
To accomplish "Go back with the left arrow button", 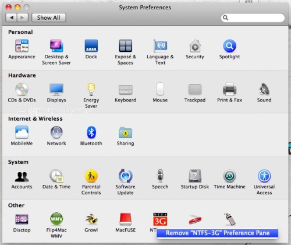I will pyautogui.click(x=12, y=17).
